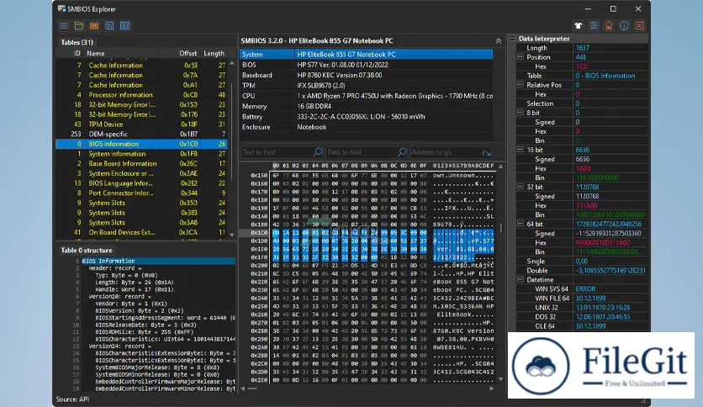703x407 pixels.
Task: Click the hex view horizontal scroll right arrow
Action: [x=491, y=388]
